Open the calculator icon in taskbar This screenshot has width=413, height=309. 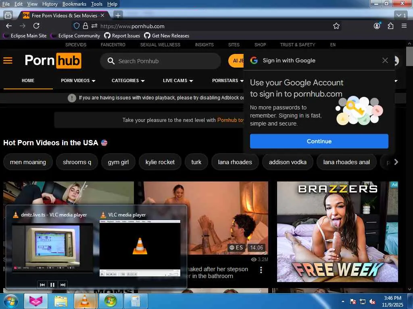(136, 301)
